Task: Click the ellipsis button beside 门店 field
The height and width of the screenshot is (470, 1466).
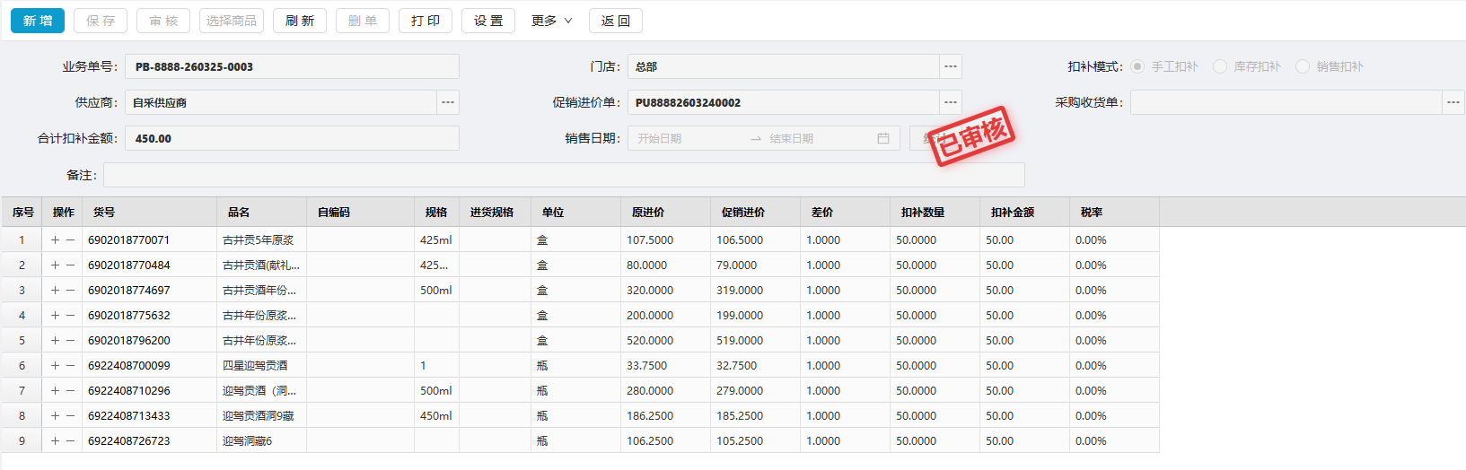Action: click(x=951, y=66)
